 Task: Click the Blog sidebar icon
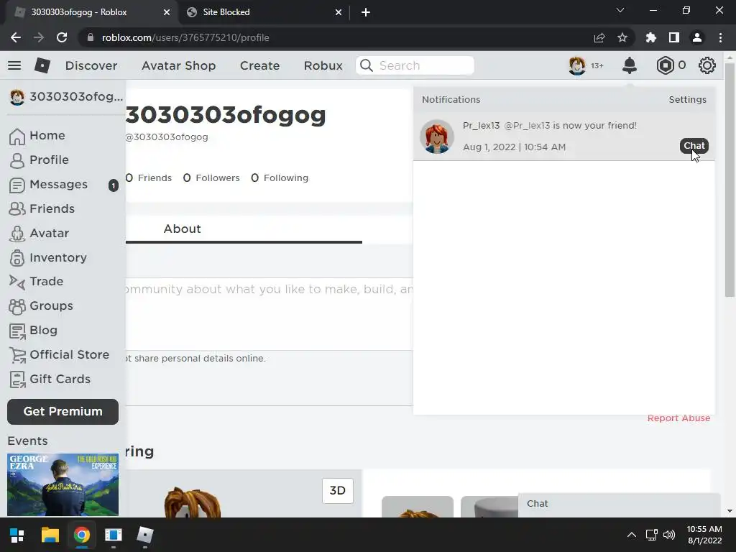(17, 331)
